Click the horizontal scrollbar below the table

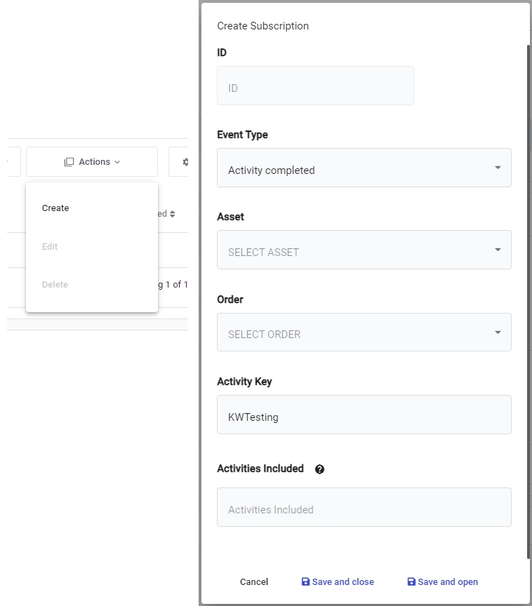97,325
